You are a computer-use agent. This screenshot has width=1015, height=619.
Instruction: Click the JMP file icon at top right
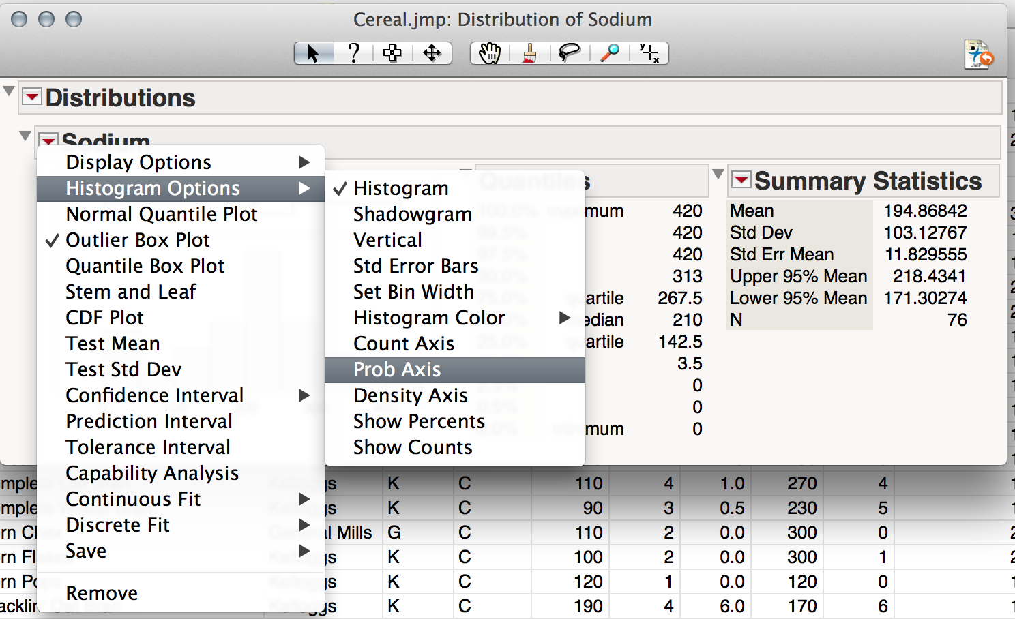click(978, 55)
